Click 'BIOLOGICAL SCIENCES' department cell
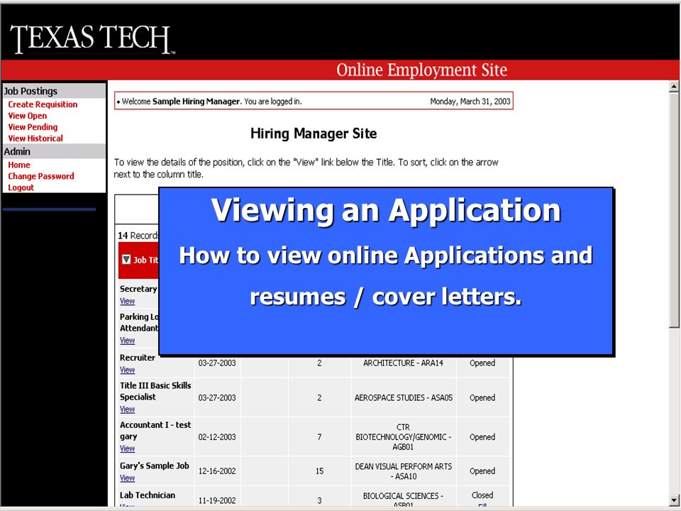Image resolution: width=681 pixels, height=511 pixels. pyautogui.click(x=403, y=500)
